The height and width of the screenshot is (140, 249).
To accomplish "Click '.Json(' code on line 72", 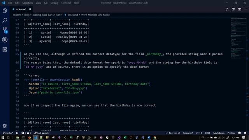I will tap(32, 93).
